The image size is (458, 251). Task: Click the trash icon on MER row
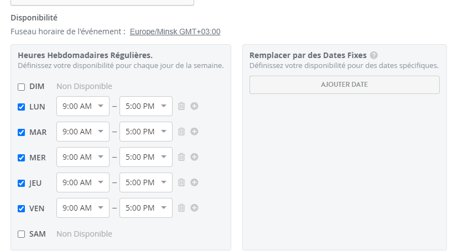(181, 156)
